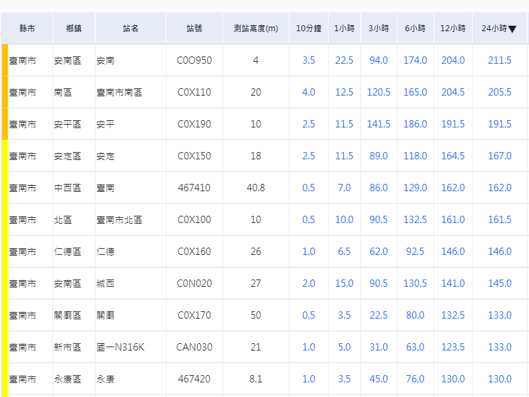Select the 國一N316K station name
This screenshot has width=529, height=397.
[x=120, y=347]
